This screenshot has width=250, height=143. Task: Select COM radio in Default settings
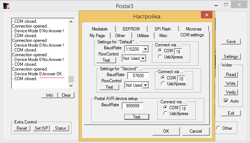coord(160,50)
